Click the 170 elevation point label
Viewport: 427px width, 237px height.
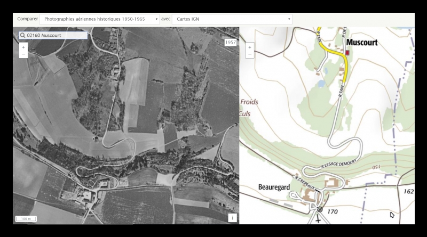(x=332, y=211)
